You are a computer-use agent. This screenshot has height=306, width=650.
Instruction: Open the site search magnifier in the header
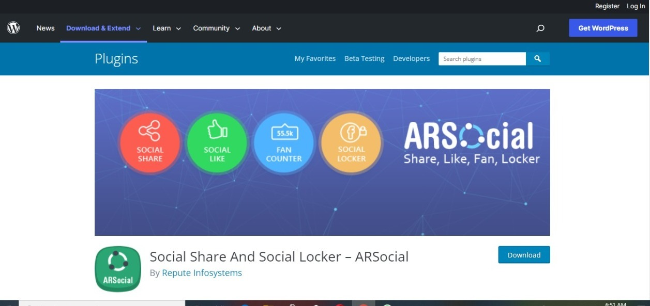[x=540, y=28]
